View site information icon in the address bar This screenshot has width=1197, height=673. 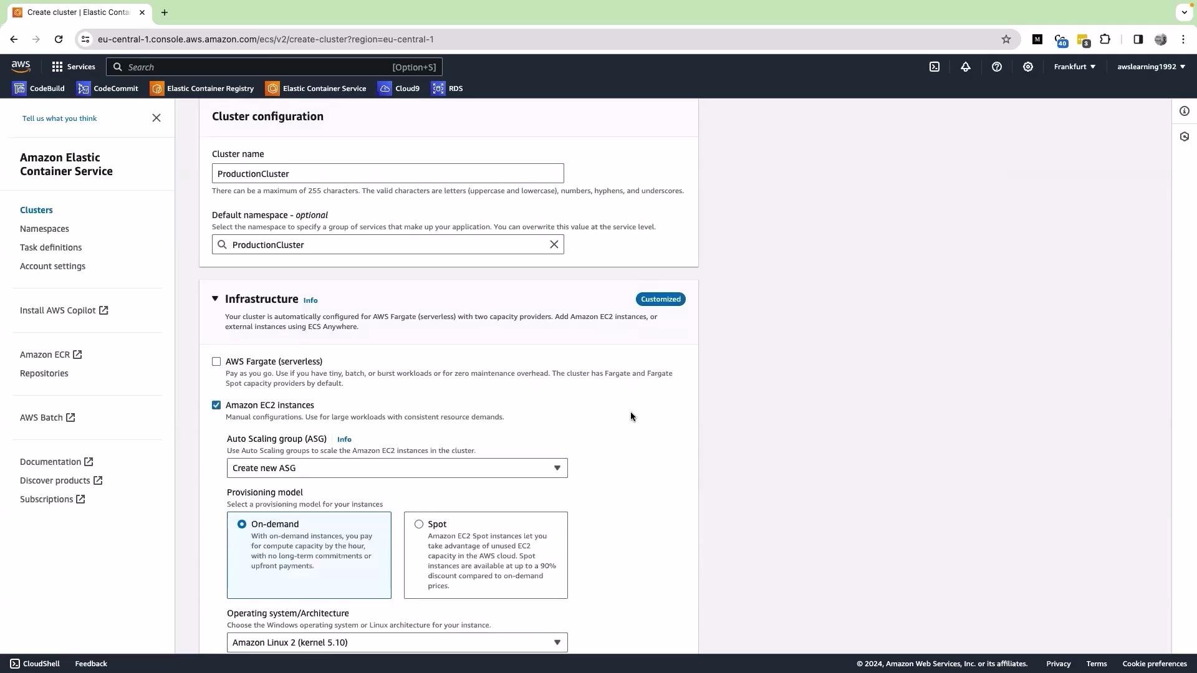coord(85,39)
